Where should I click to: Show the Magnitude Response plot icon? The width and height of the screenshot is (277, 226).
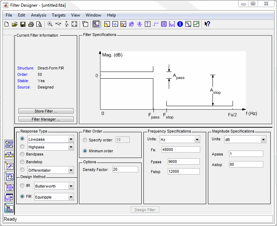106,24
